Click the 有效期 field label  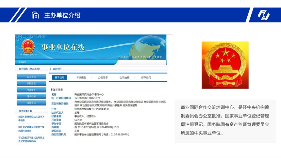click(55, 127)
